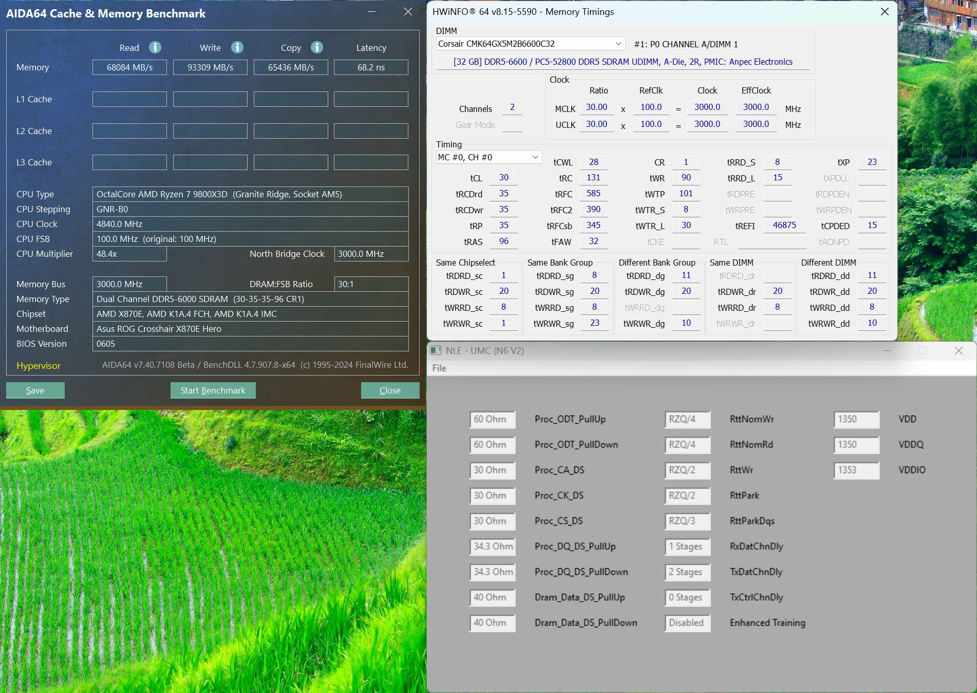Click the tCPDED value 15
The image size is (977, 693).
(x=872, y=226)
